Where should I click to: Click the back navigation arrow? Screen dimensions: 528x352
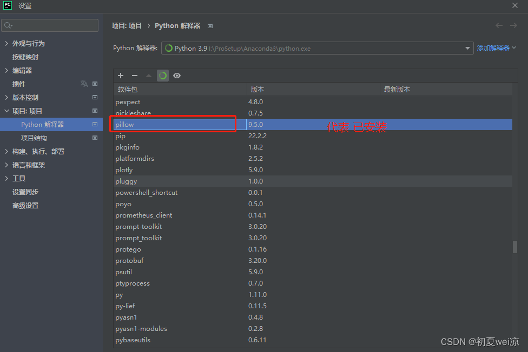pos(499,25)
